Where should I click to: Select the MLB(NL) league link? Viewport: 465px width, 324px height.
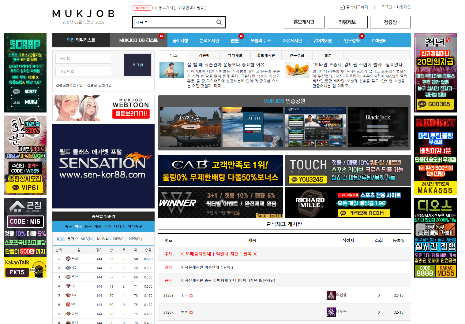tap(88, 239)
